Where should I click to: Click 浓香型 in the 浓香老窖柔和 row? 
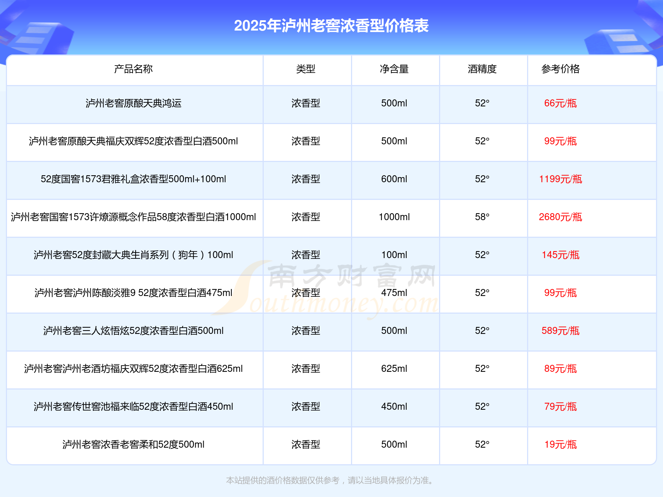coord(306,444)
